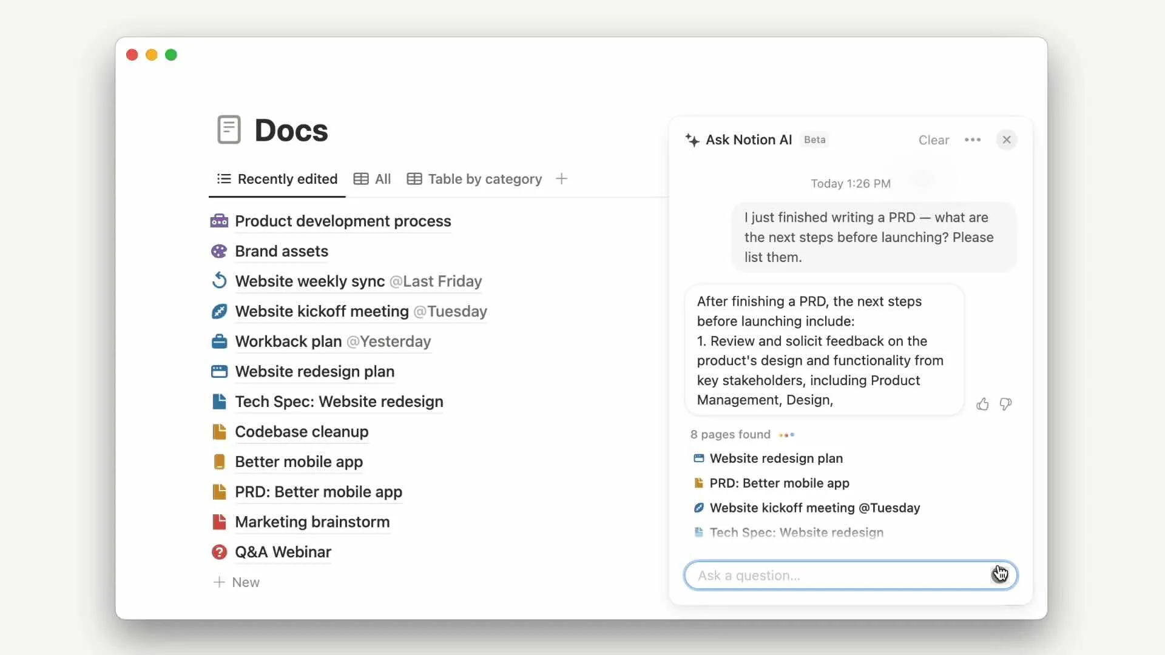Open the Beta label next to Ask Notion AI
1165x655 pixels.
click(814, 139)
